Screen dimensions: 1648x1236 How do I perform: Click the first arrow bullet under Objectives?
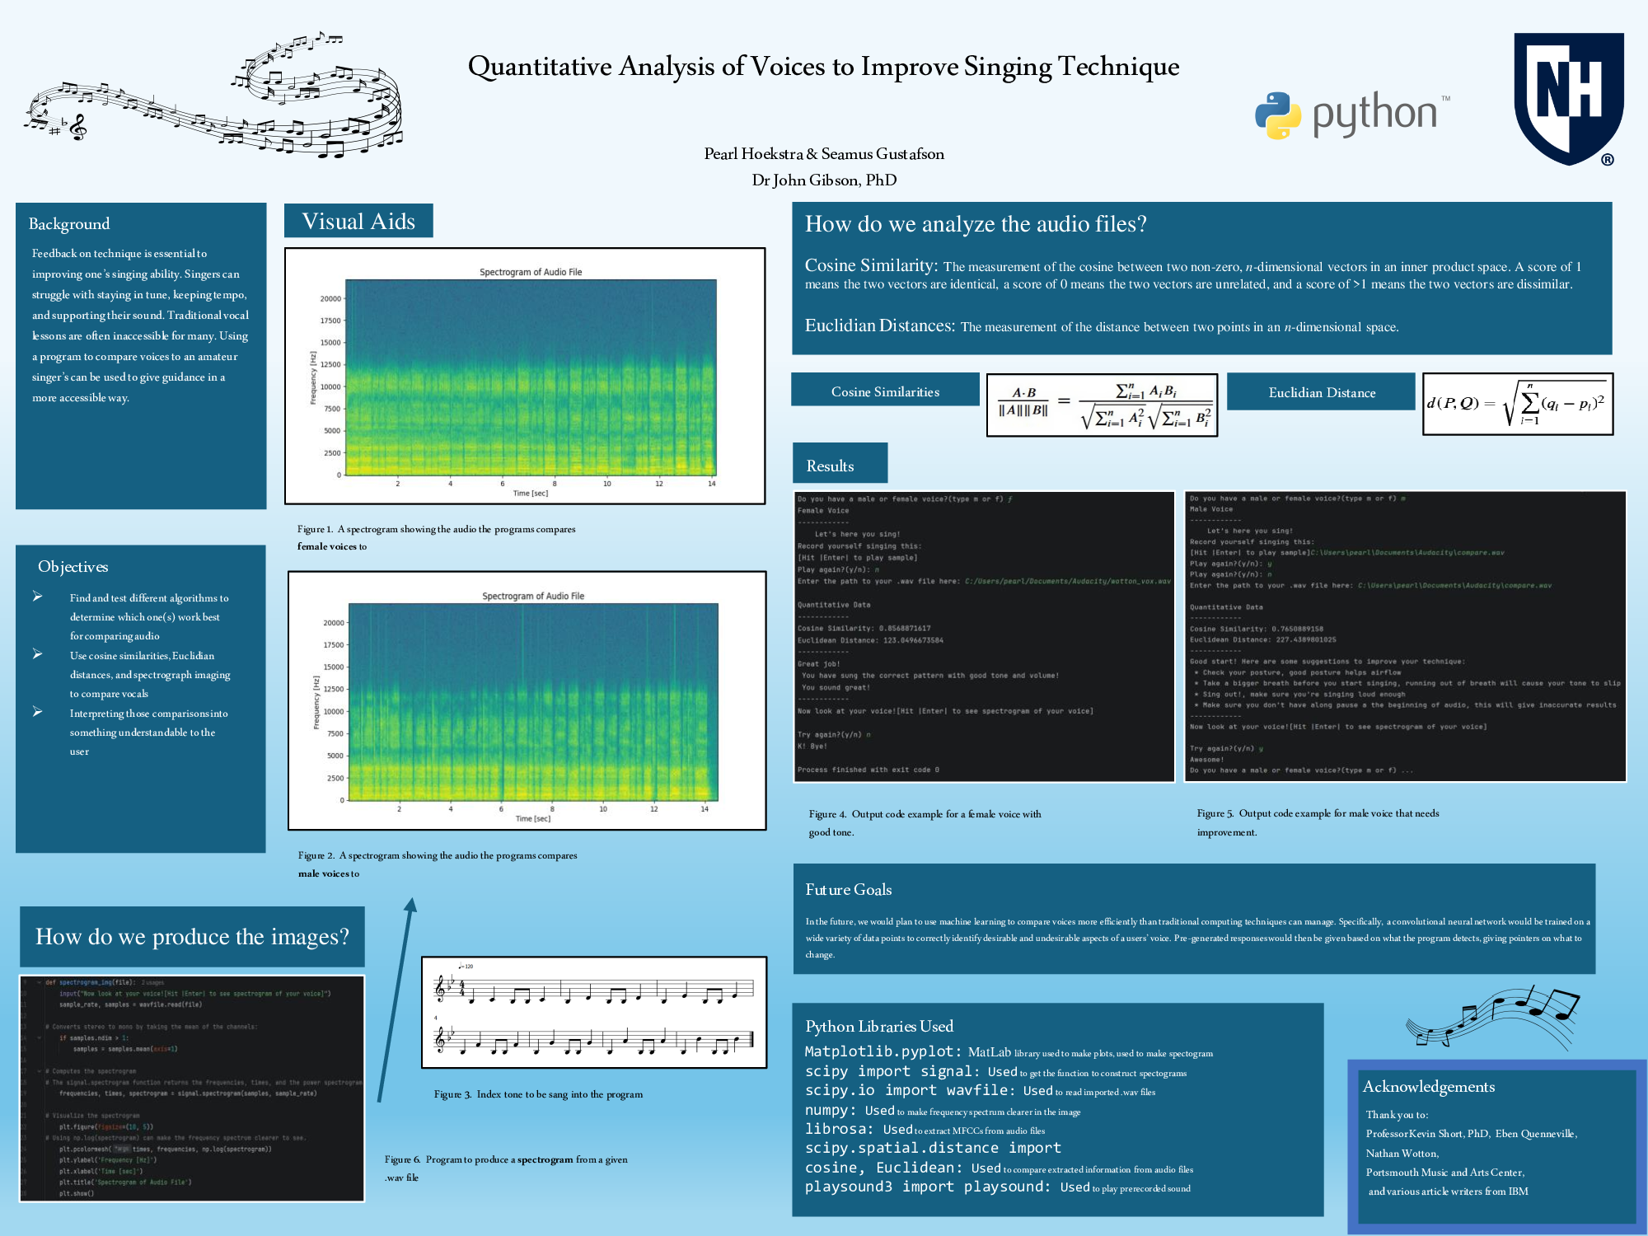(38, 596)
